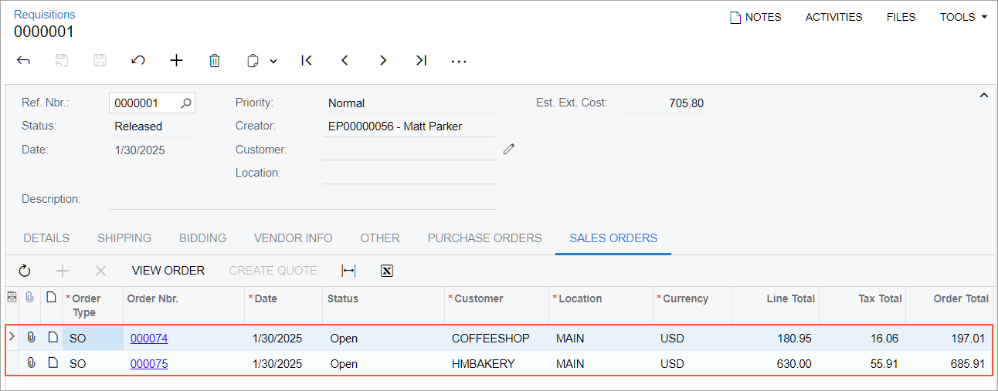
Task: Add a new requisition record with plus icon
Action: pyautogui.click(x=176, y=60)
